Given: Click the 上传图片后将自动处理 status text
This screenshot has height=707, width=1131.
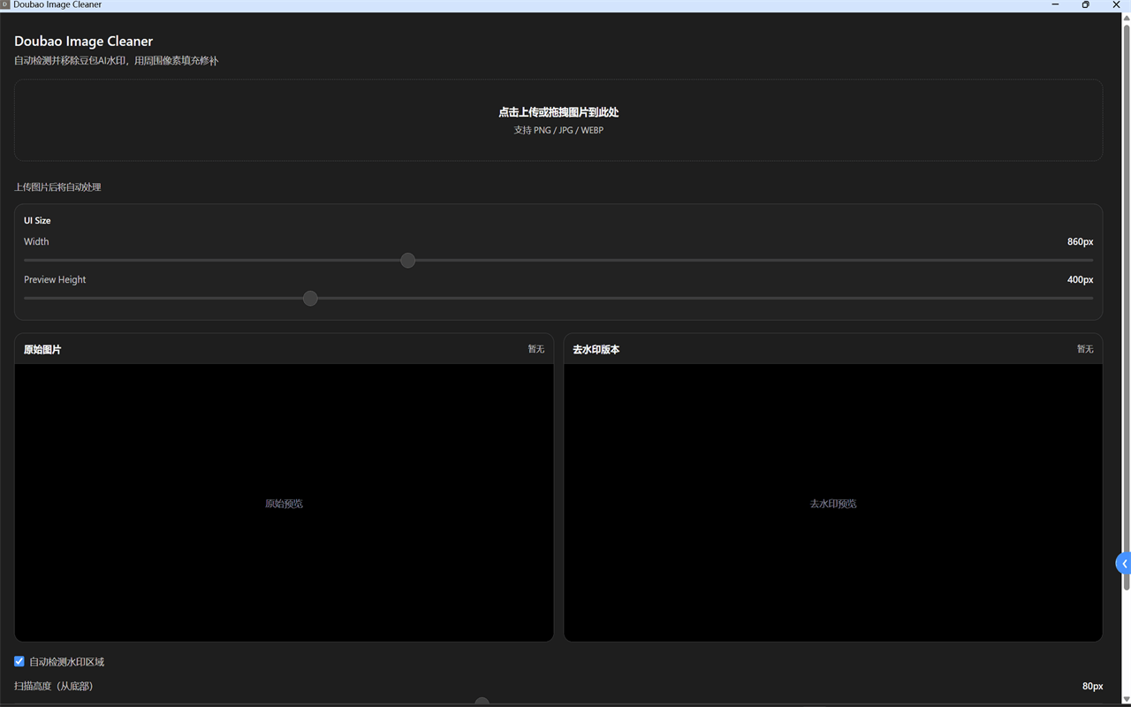Looking at the screenshot, I should pyautogui.click(x=57, y=187).
